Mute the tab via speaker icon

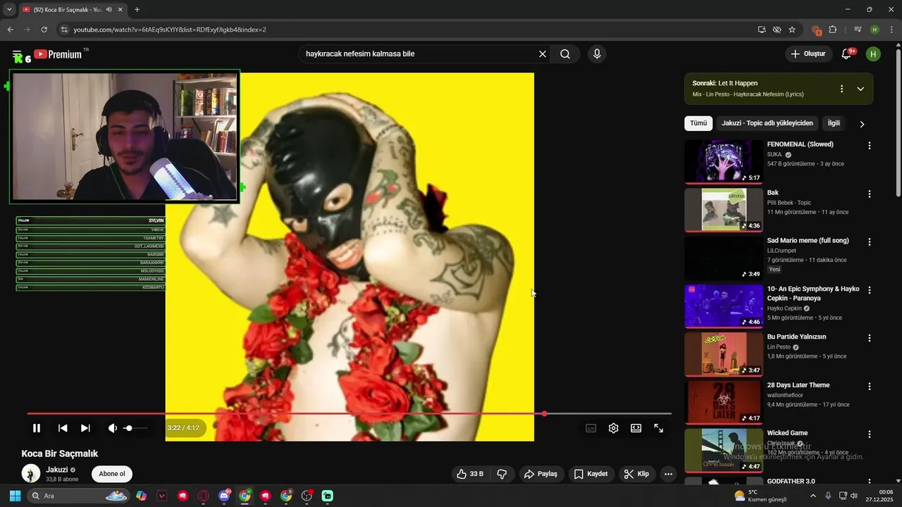coord(109,10)
